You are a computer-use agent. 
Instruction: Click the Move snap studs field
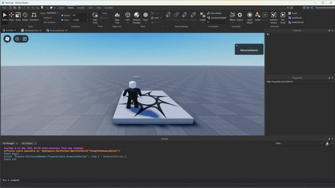click(80, 20)
